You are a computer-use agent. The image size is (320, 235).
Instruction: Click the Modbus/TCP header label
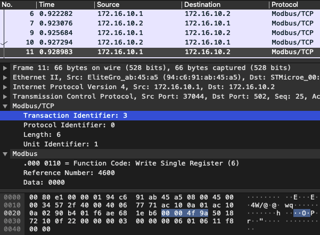(33, 106)
